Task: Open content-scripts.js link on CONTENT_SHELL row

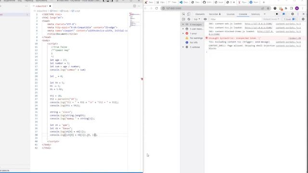Action: click(x=288, y=46)
